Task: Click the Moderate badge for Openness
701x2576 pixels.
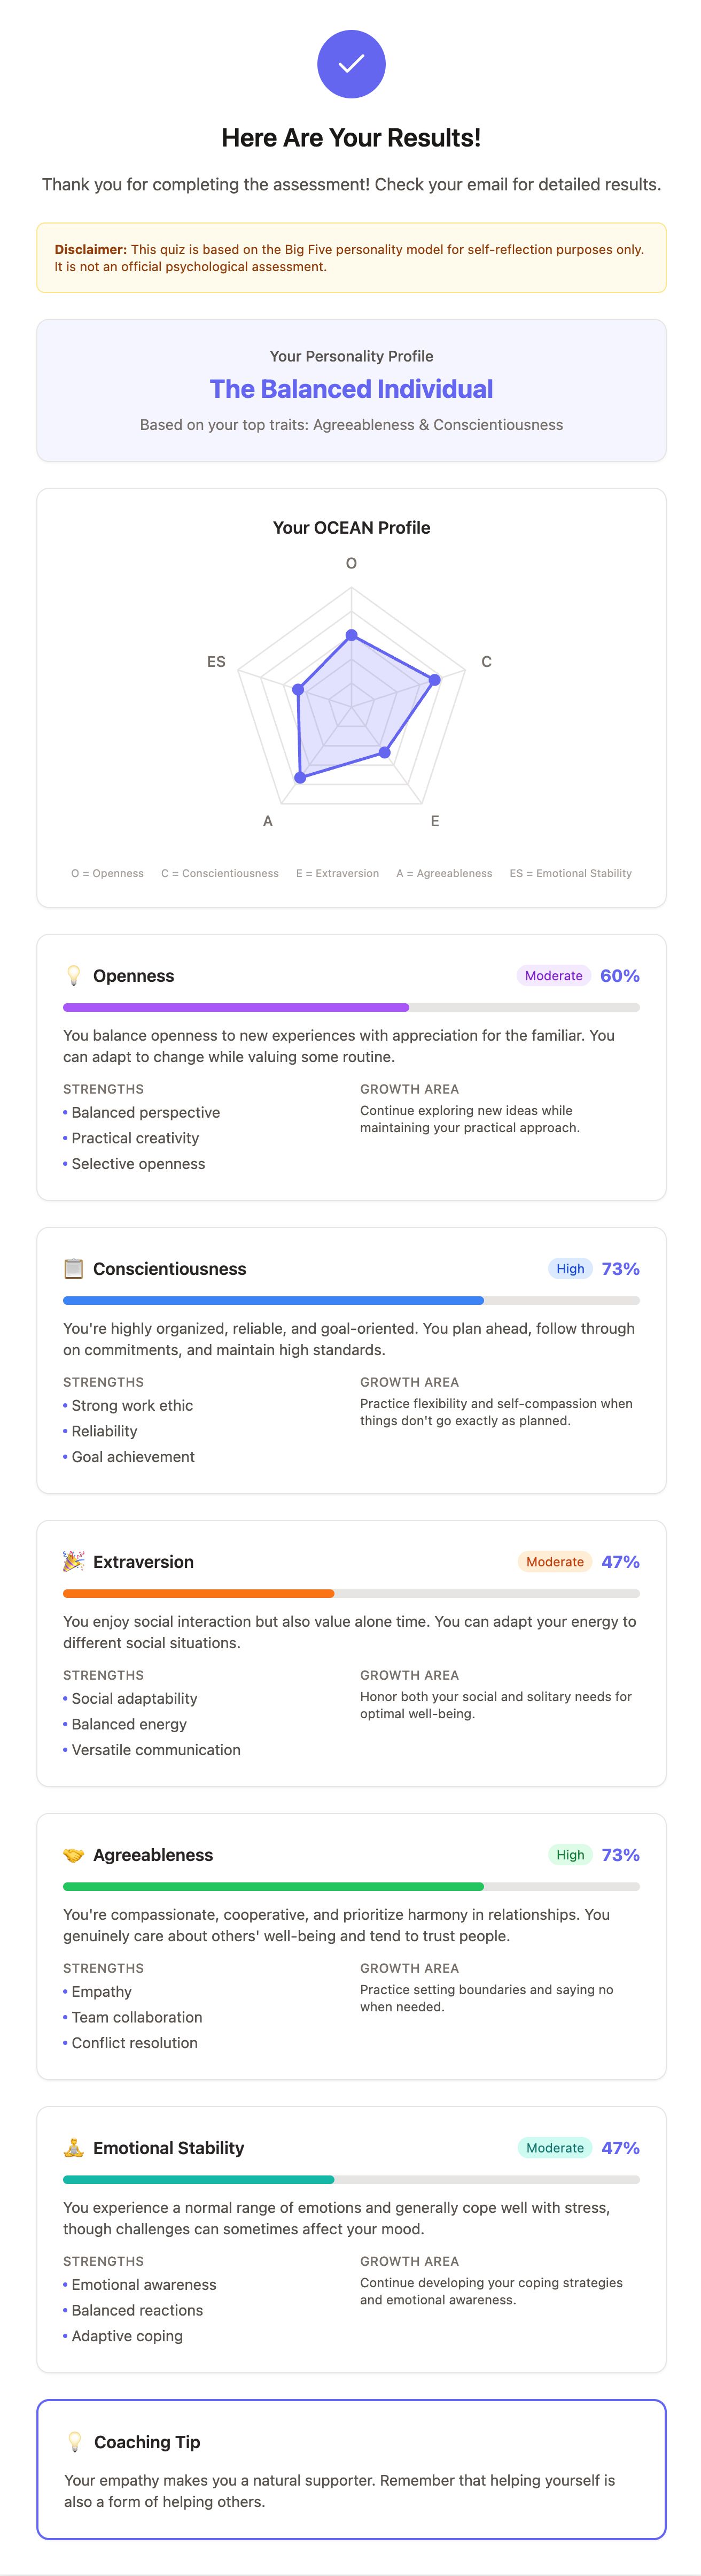Action: [x=553, y=976]
